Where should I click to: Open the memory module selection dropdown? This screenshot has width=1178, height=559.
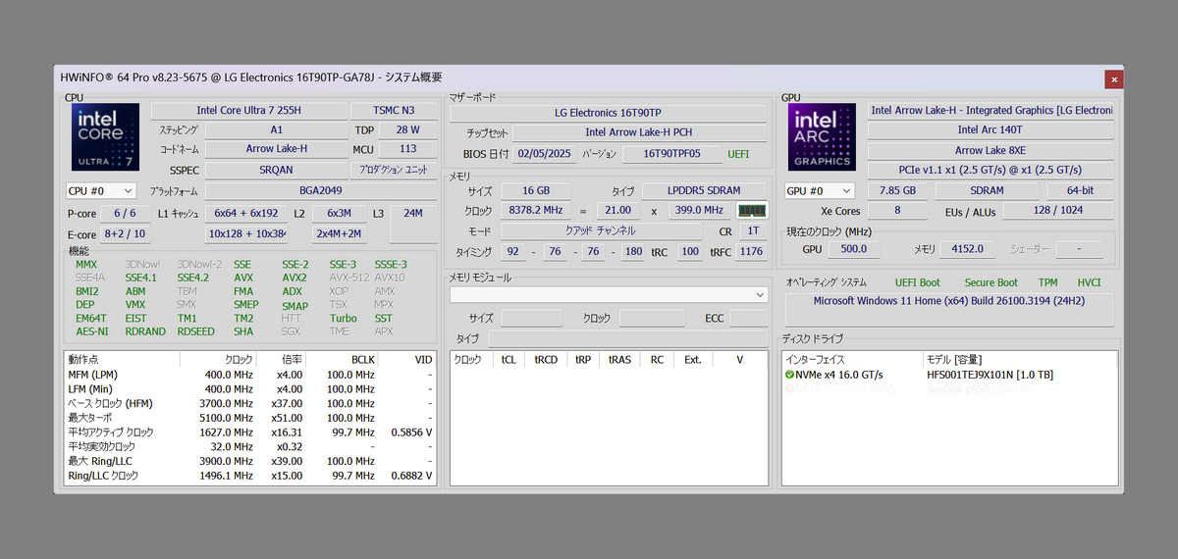pyautogui.click(x=608, y=294)
